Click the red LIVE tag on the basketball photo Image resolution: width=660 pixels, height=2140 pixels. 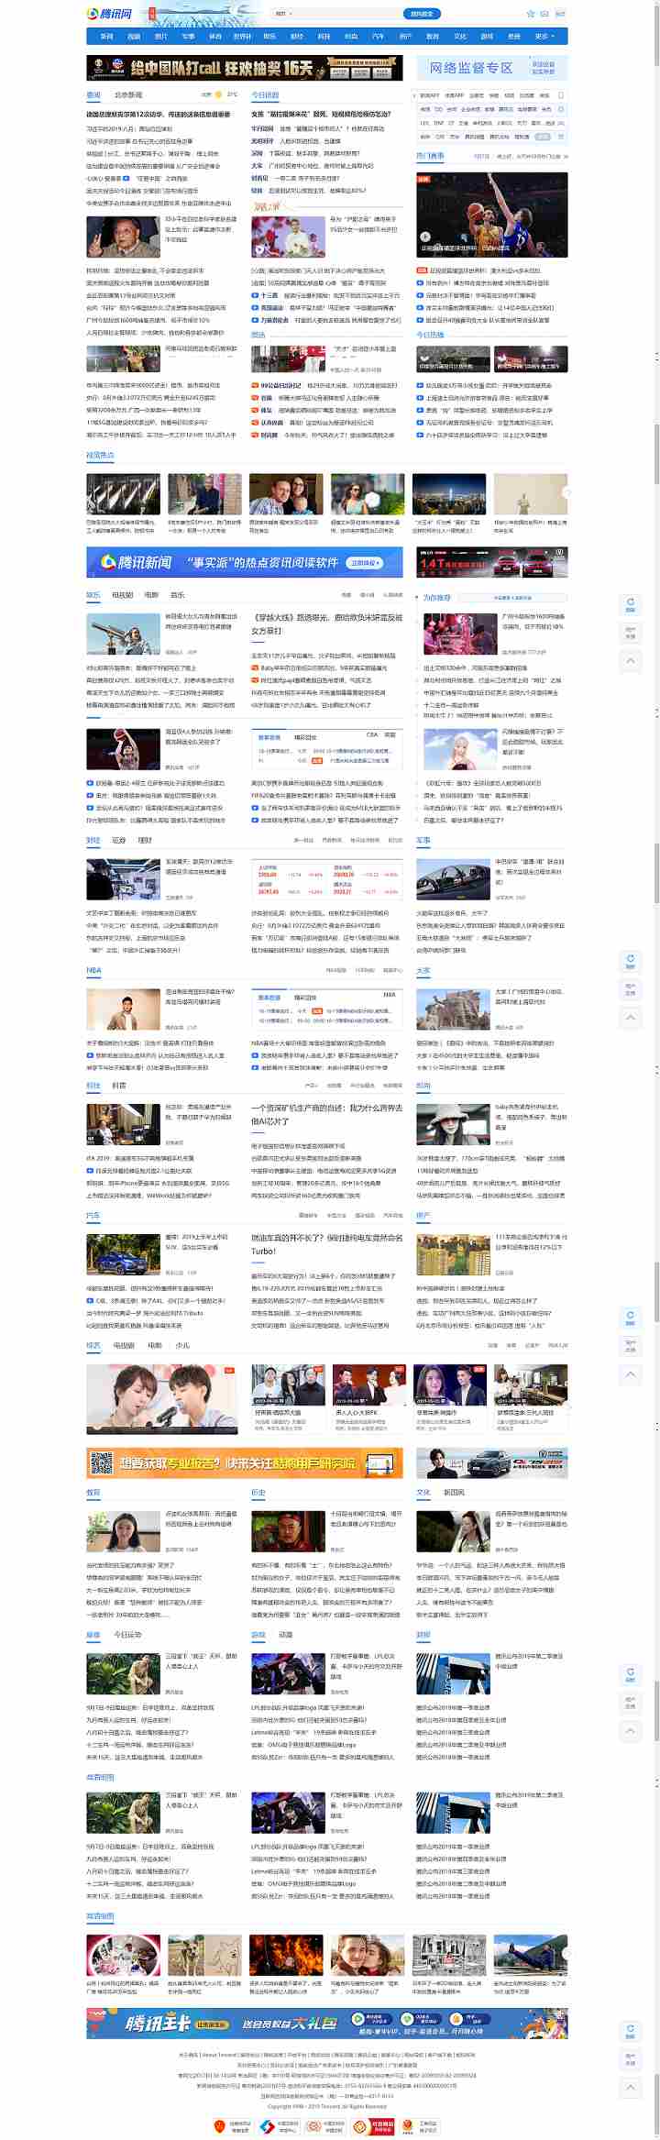click(423, 179)
